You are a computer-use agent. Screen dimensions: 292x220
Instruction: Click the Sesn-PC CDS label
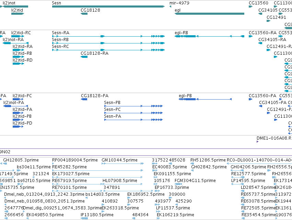[112, 109]
